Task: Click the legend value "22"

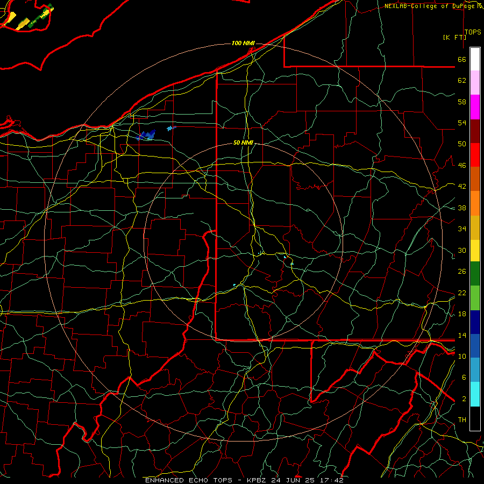Action: coord(462,293)
